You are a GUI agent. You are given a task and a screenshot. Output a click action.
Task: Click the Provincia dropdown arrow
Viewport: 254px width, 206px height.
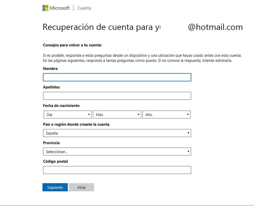pos(189,151)
